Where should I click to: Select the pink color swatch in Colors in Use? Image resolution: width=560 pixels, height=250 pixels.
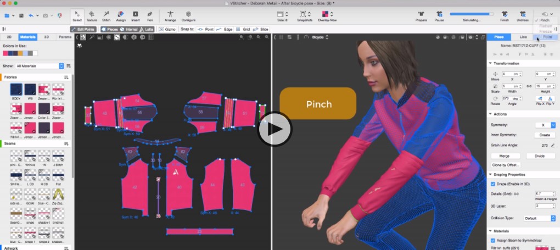5,53
